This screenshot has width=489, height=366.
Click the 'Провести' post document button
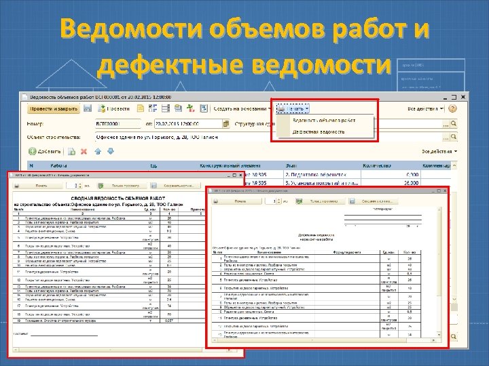(114, 108)
